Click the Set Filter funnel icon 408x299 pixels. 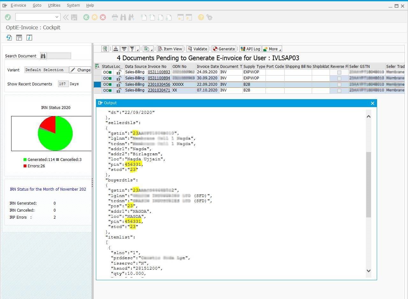132,49
